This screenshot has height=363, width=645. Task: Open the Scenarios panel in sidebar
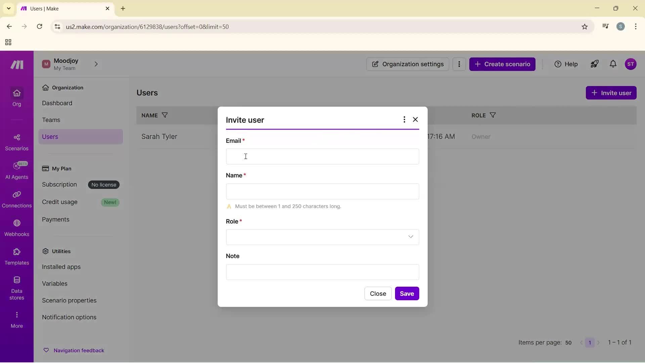pos(16,142)
